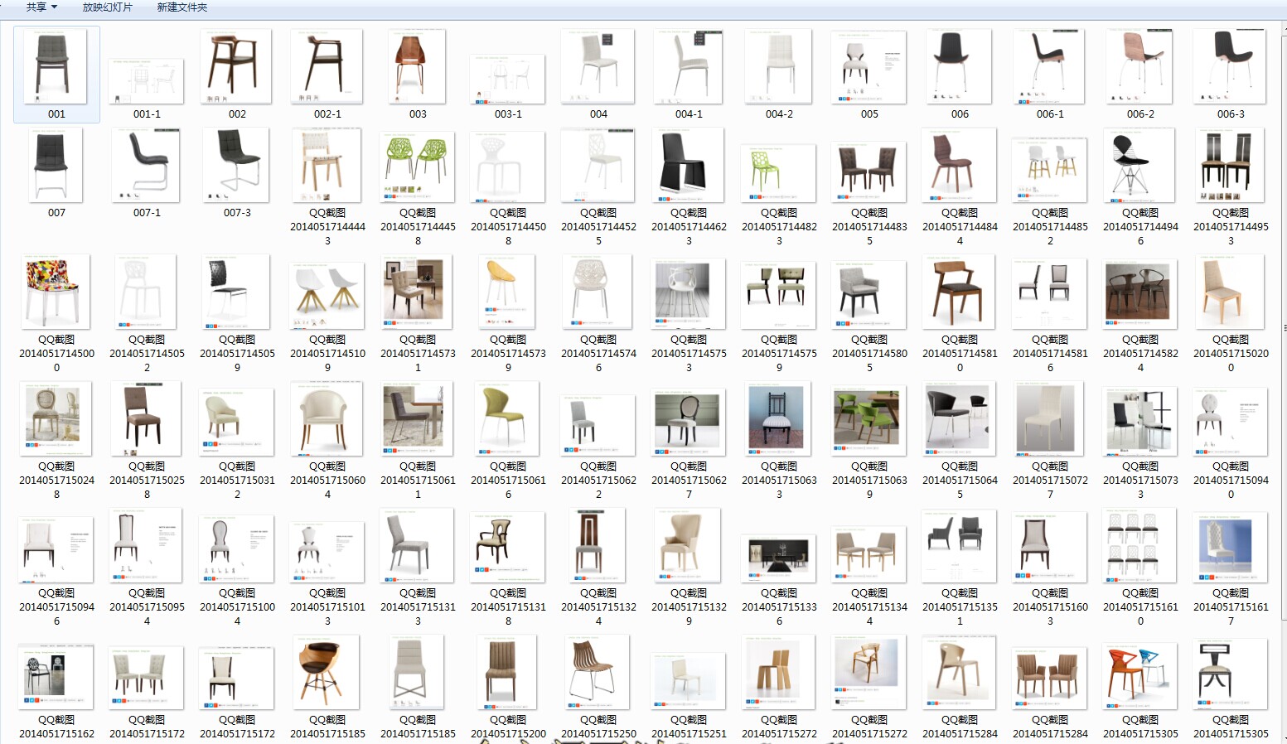Select QQ截图 20140517144823 green chair thumbnail

[779, 172]
